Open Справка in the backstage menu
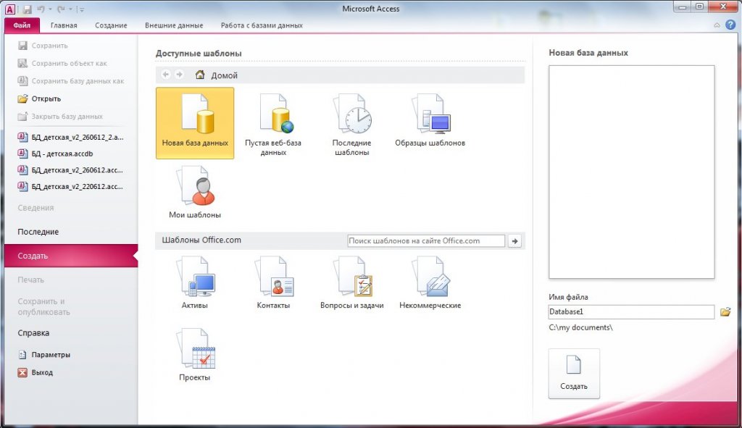 click(x=33, y=333)
